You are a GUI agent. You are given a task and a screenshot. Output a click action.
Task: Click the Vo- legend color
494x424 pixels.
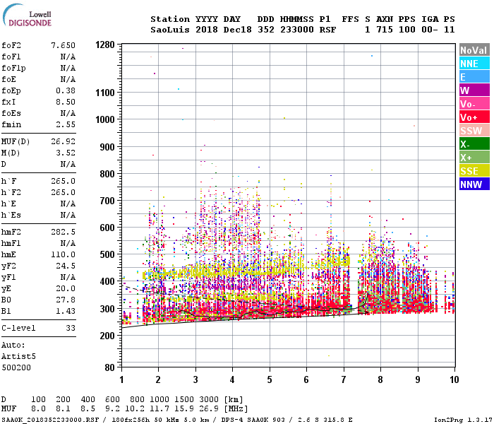474,104
